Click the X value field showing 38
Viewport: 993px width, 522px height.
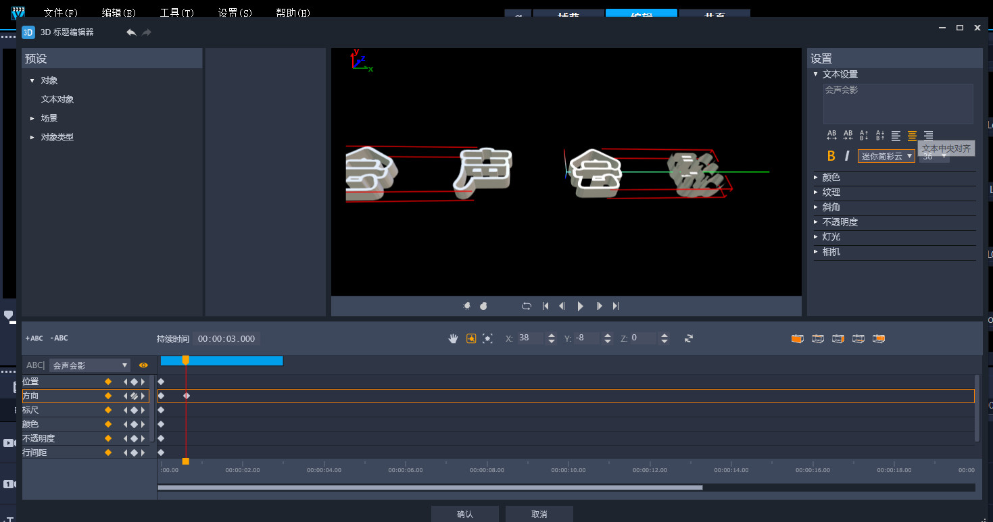530,338
